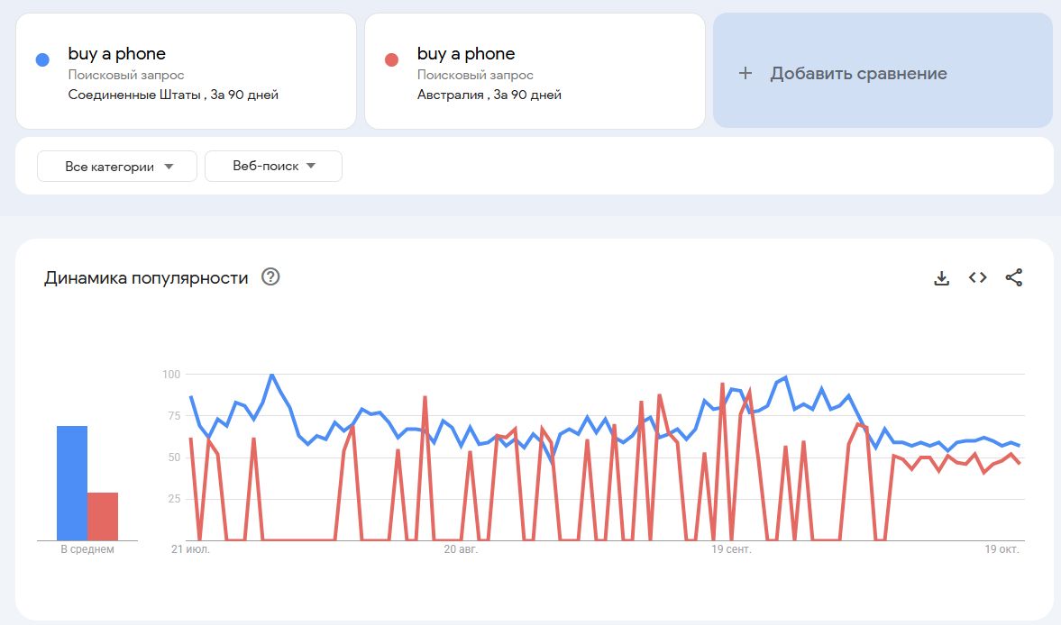Download the chart data as CSV
This screenshot has width=1061, height=625.
tap(941, 278)
